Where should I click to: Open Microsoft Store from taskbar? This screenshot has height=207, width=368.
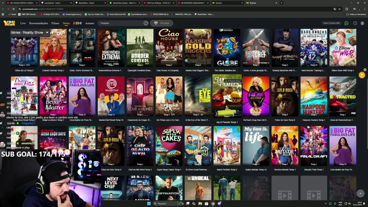[x=206, y=204]
